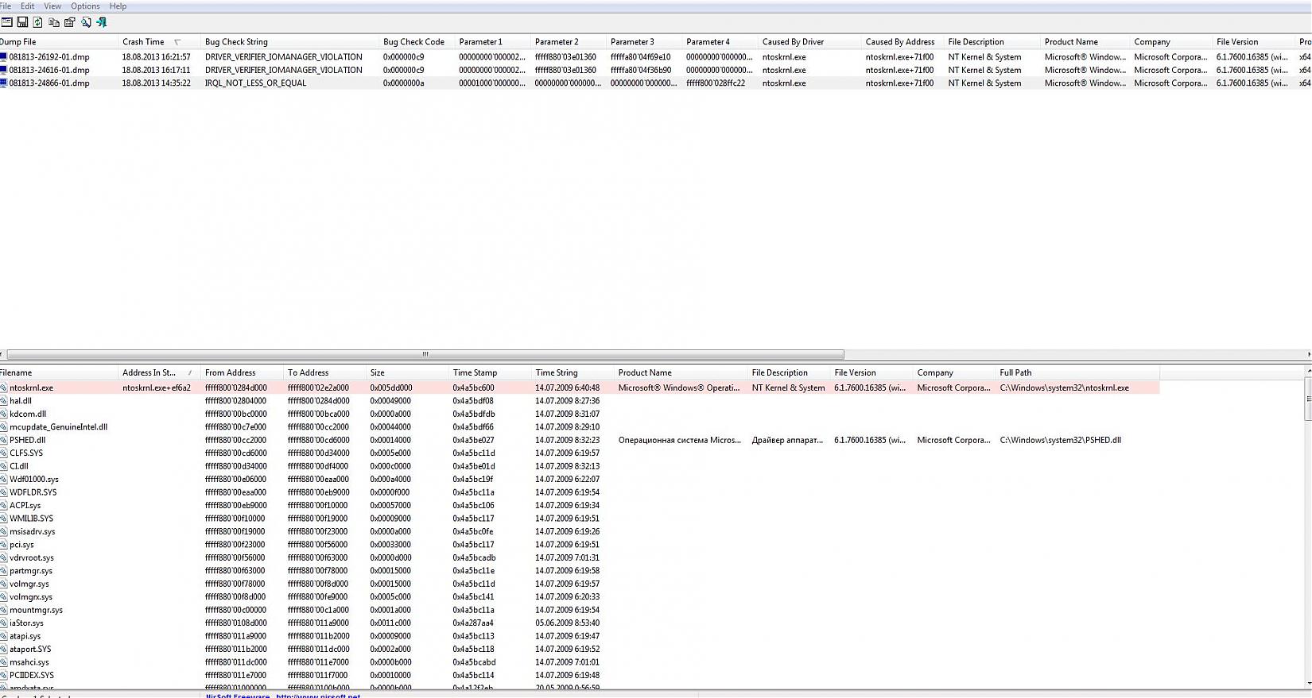
Task: Click the Save Selected Items floppy icon
Action: 22,22
